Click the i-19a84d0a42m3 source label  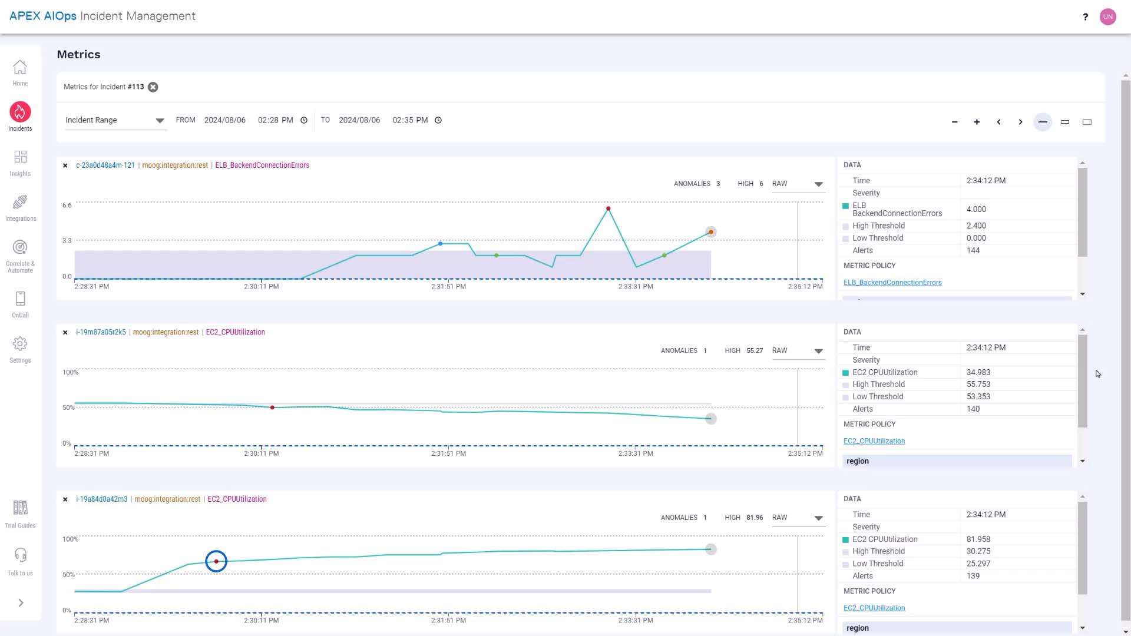pos(101,499)
